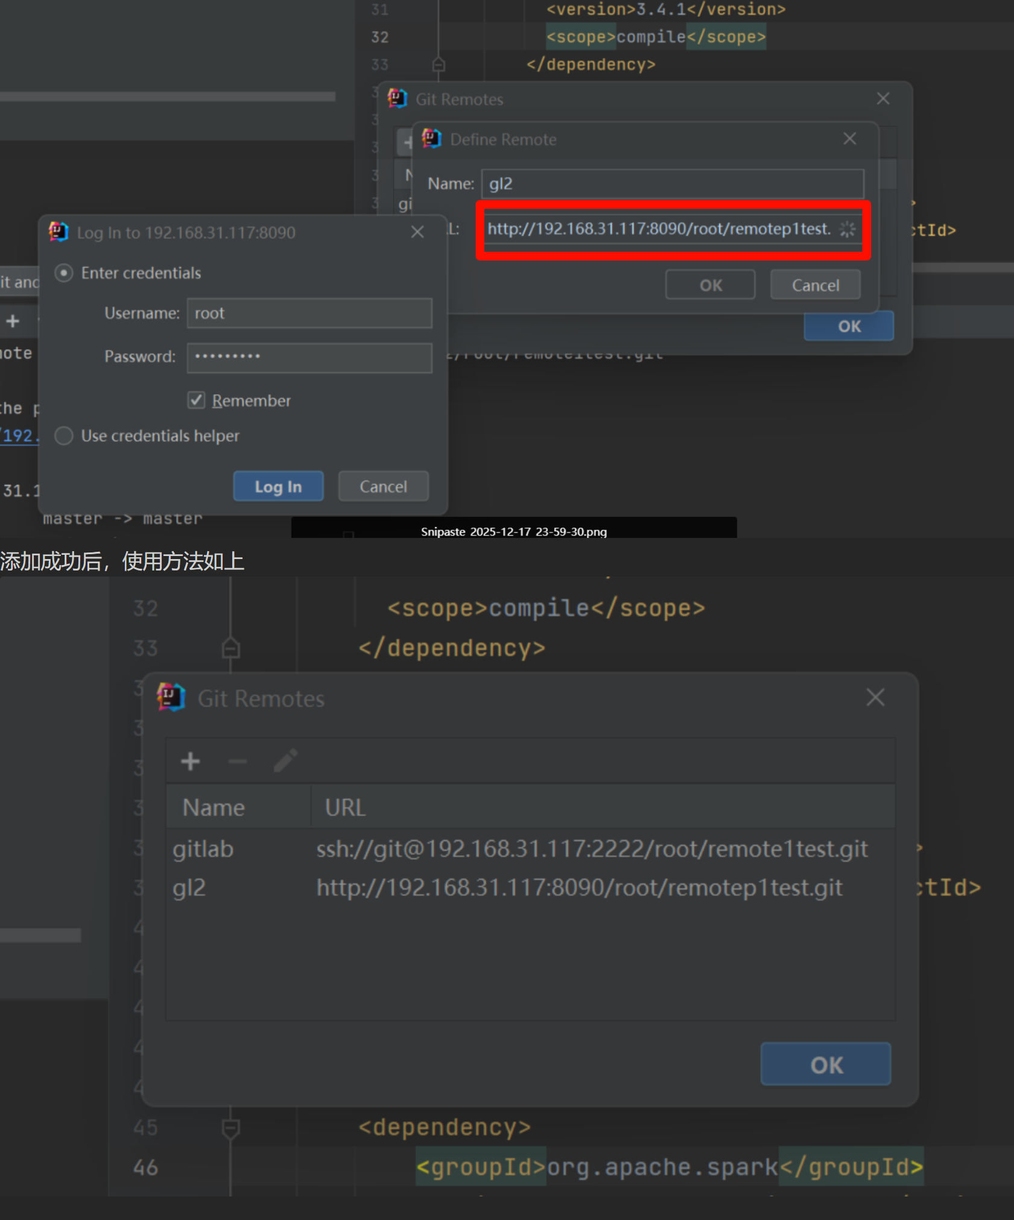Close the upper Git Remotes dialog
1014x1220 pixels.
click(x=883, y=98)
